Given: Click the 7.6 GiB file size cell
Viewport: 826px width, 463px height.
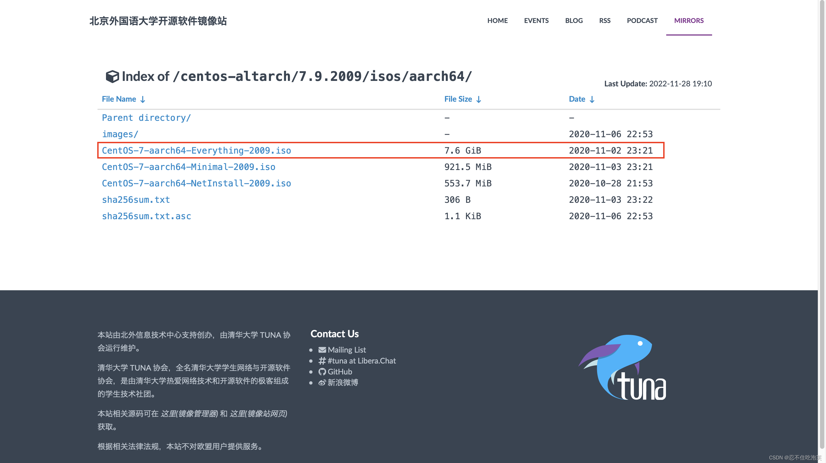Looking at the screenshot, I should coord(462,151).
